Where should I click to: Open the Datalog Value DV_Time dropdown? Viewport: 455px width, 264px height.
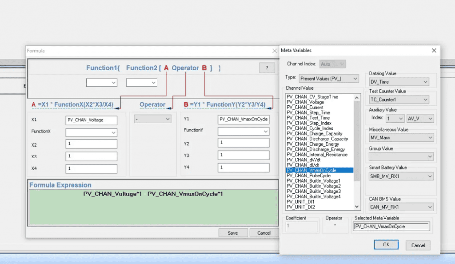[399, 82]
